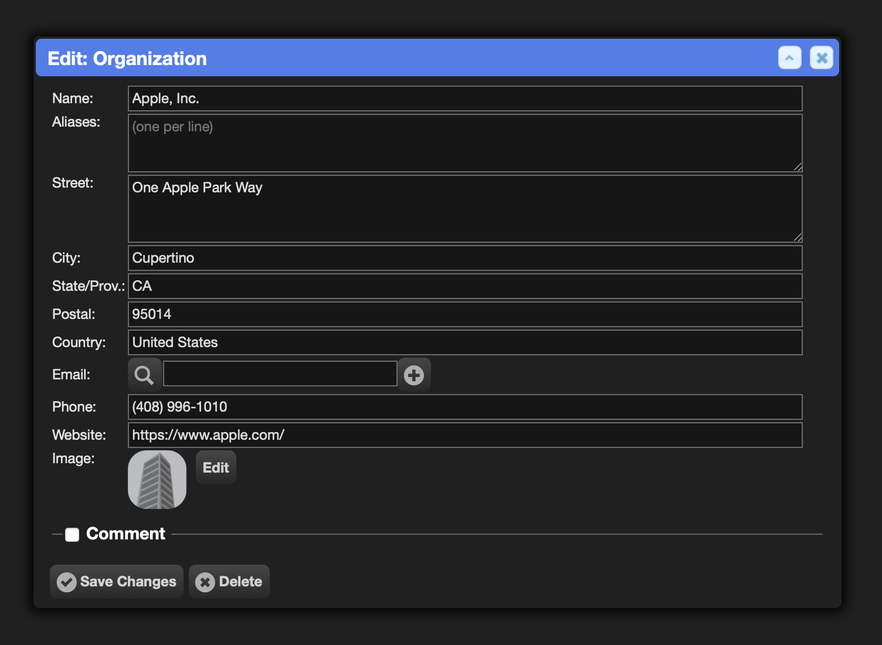Click the Street field One Apple Park Way
This screenshot has width=882, height=645.
(465, 209)
